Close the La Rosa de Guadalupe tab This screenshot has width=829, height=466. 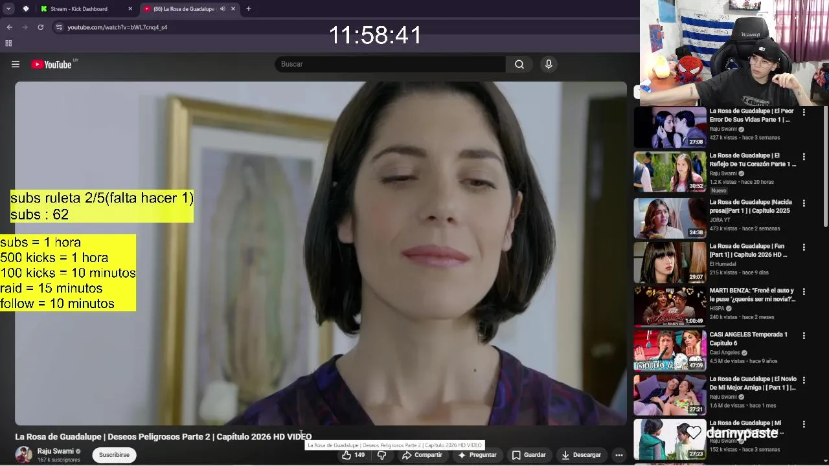click(233, 9)
